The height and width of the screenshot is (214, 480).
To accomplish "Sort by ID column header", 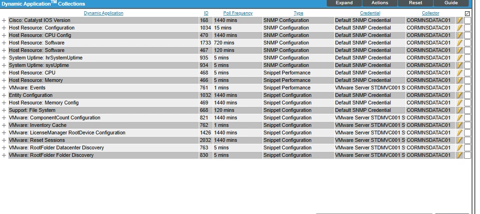I will pos(206,13).
